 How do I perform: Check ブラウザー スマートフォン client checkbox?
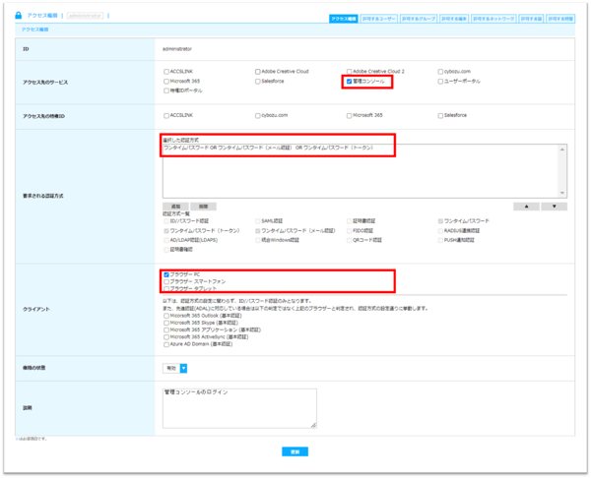(166, 282)
